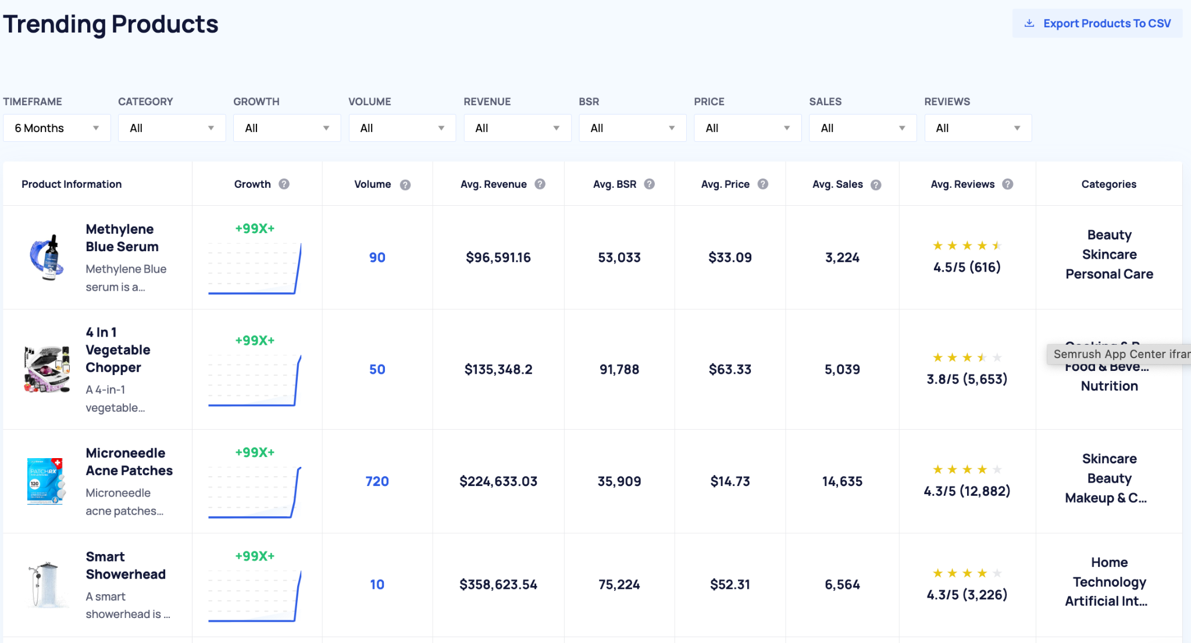Click Avg. Revenue column header label

[494, 184]
